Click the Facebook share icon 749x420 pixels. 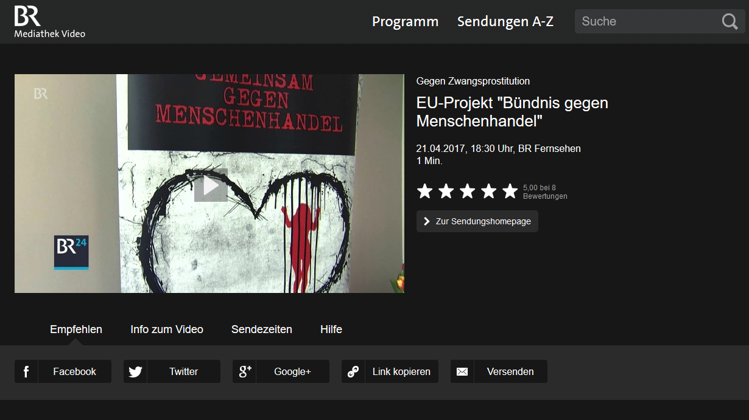26,371
